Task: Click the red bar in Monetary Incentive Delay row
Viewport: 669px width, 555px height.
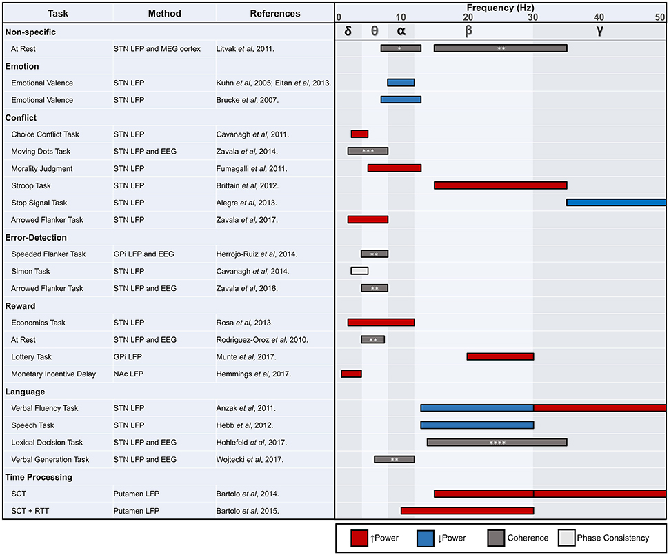Action: [351, 374]
